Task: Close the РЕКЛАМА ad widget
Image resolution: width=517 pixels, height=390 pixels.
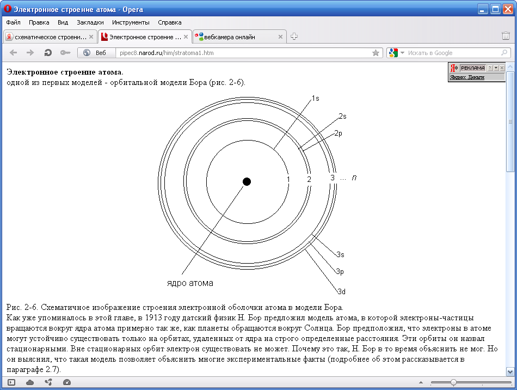Action: [x=502, y=68]
